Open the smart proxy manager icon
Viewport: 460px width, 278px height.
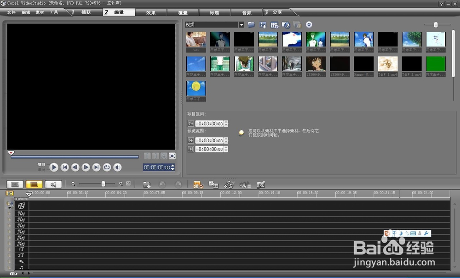click(x=198, y=184)
